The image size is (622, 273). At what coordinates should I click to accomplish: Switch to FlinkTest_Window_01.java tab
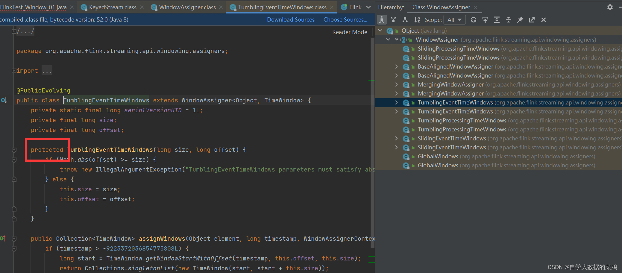pyautogui.click(x=33, y=7)
